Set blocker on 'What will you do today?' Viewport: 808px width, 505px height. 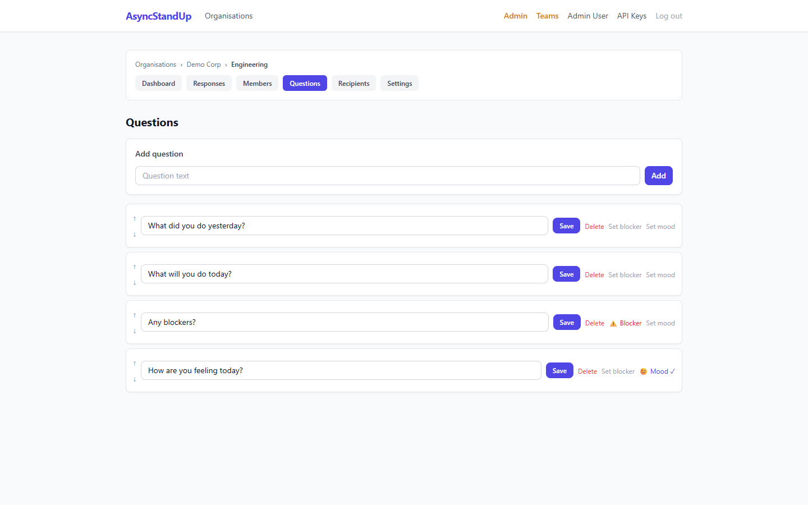(625, 275)
